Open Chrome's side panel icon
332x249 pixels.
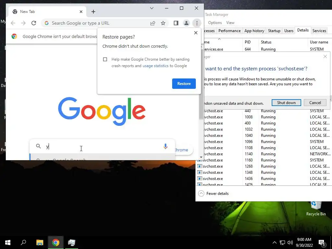tap(176, 23)
